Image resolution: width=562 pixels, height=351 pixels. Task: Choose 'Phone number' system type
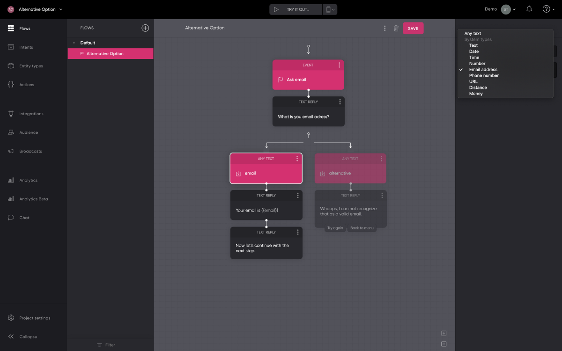pos(505,75)
